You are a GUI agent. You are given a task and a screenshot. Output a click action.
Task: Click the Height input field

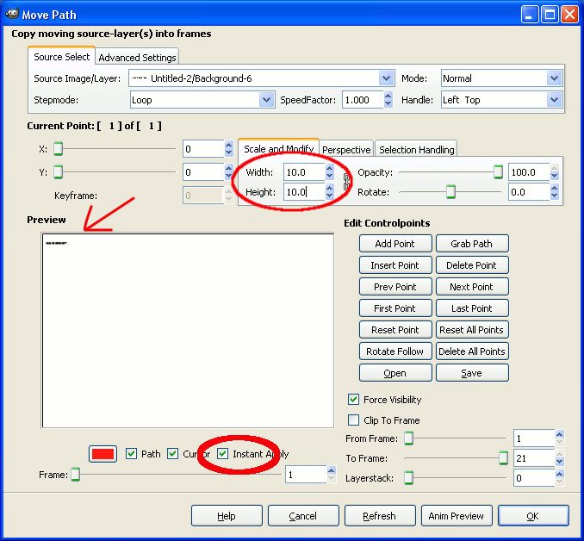304,192
